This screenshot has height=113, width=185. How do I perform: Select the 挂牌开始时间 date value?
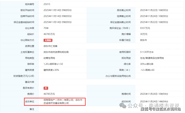pyautogui.click(x=57, y=16)
